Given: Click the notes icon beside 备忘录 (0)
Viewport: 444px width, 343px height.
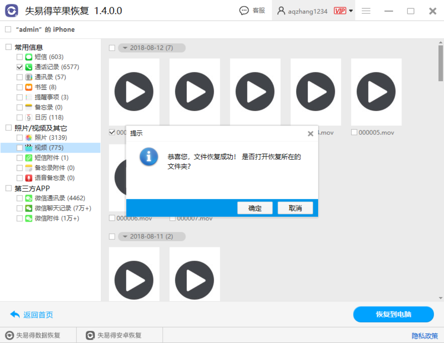Looking at the screenshot, I should click(29, 107).
